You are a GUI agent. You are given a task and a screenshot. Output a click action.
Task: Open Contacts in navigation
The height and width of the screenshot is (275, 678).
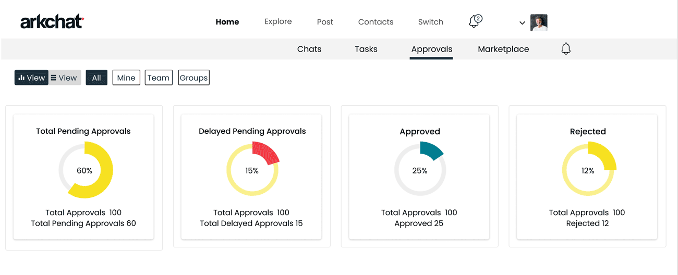click(x=376, y=22)
